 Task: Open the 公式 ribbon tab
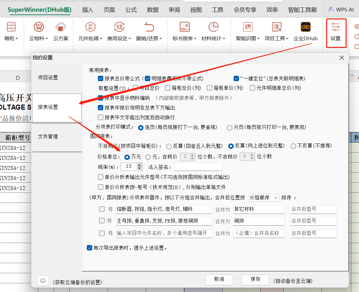[131, 10]
